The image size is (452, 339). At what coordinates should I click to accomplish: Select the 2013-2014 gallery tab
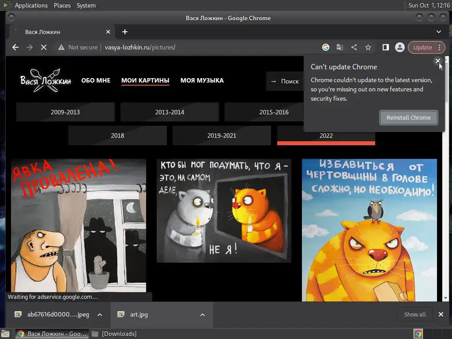pyautogui.click(x=169, y=112)
